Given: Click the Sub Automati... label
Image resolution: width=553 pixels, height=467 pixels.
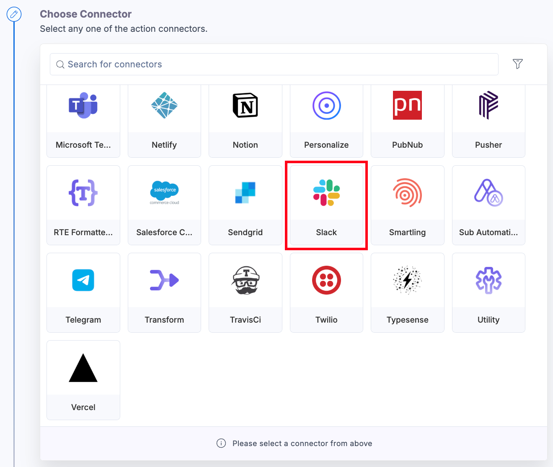Looking at the screenshot, I should coord(488,232).
